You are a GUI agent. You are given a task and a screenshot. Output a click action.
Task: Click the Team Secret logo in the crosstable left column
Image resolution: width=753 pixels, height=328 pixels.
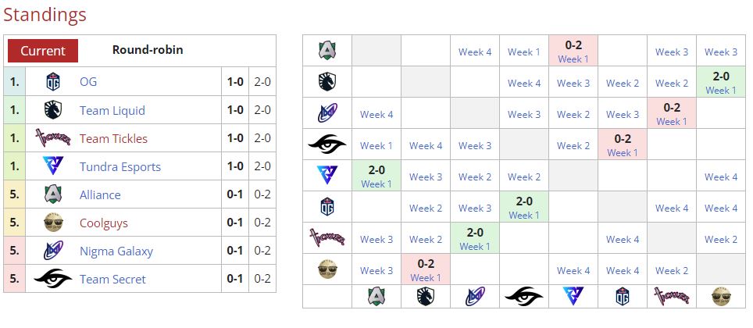coord(327,144)
